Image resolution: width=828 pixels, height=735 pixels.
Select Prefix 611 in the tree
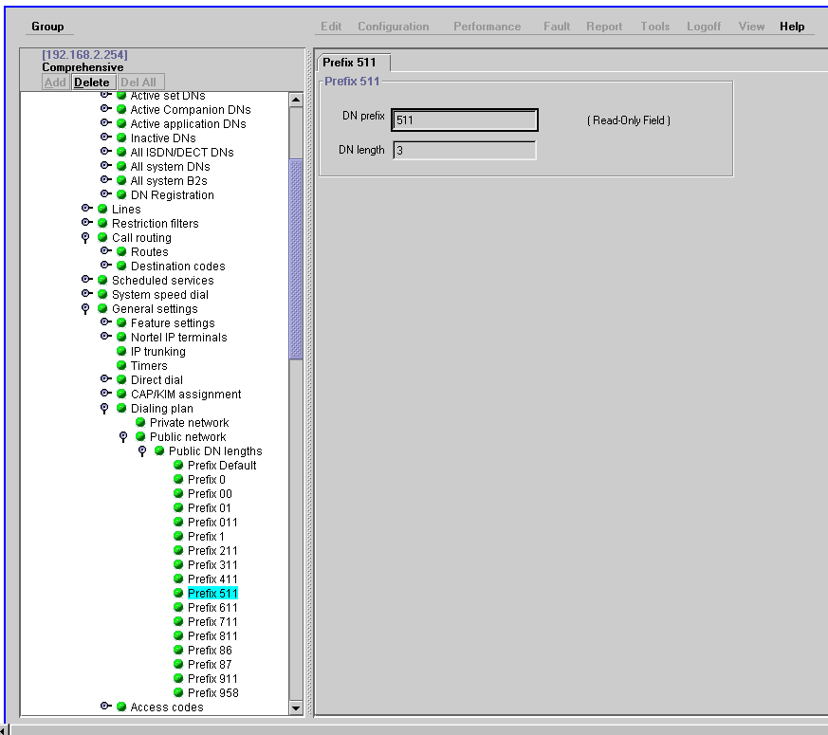pos(212,608)
